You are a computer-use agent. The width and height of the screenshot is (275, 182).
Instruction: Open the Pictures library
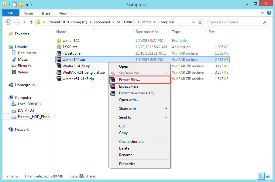point(24,66)
